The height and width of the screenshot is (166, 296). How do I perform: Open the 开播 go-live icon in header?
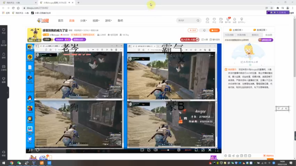pyautogui.click(x=221, y=20)
